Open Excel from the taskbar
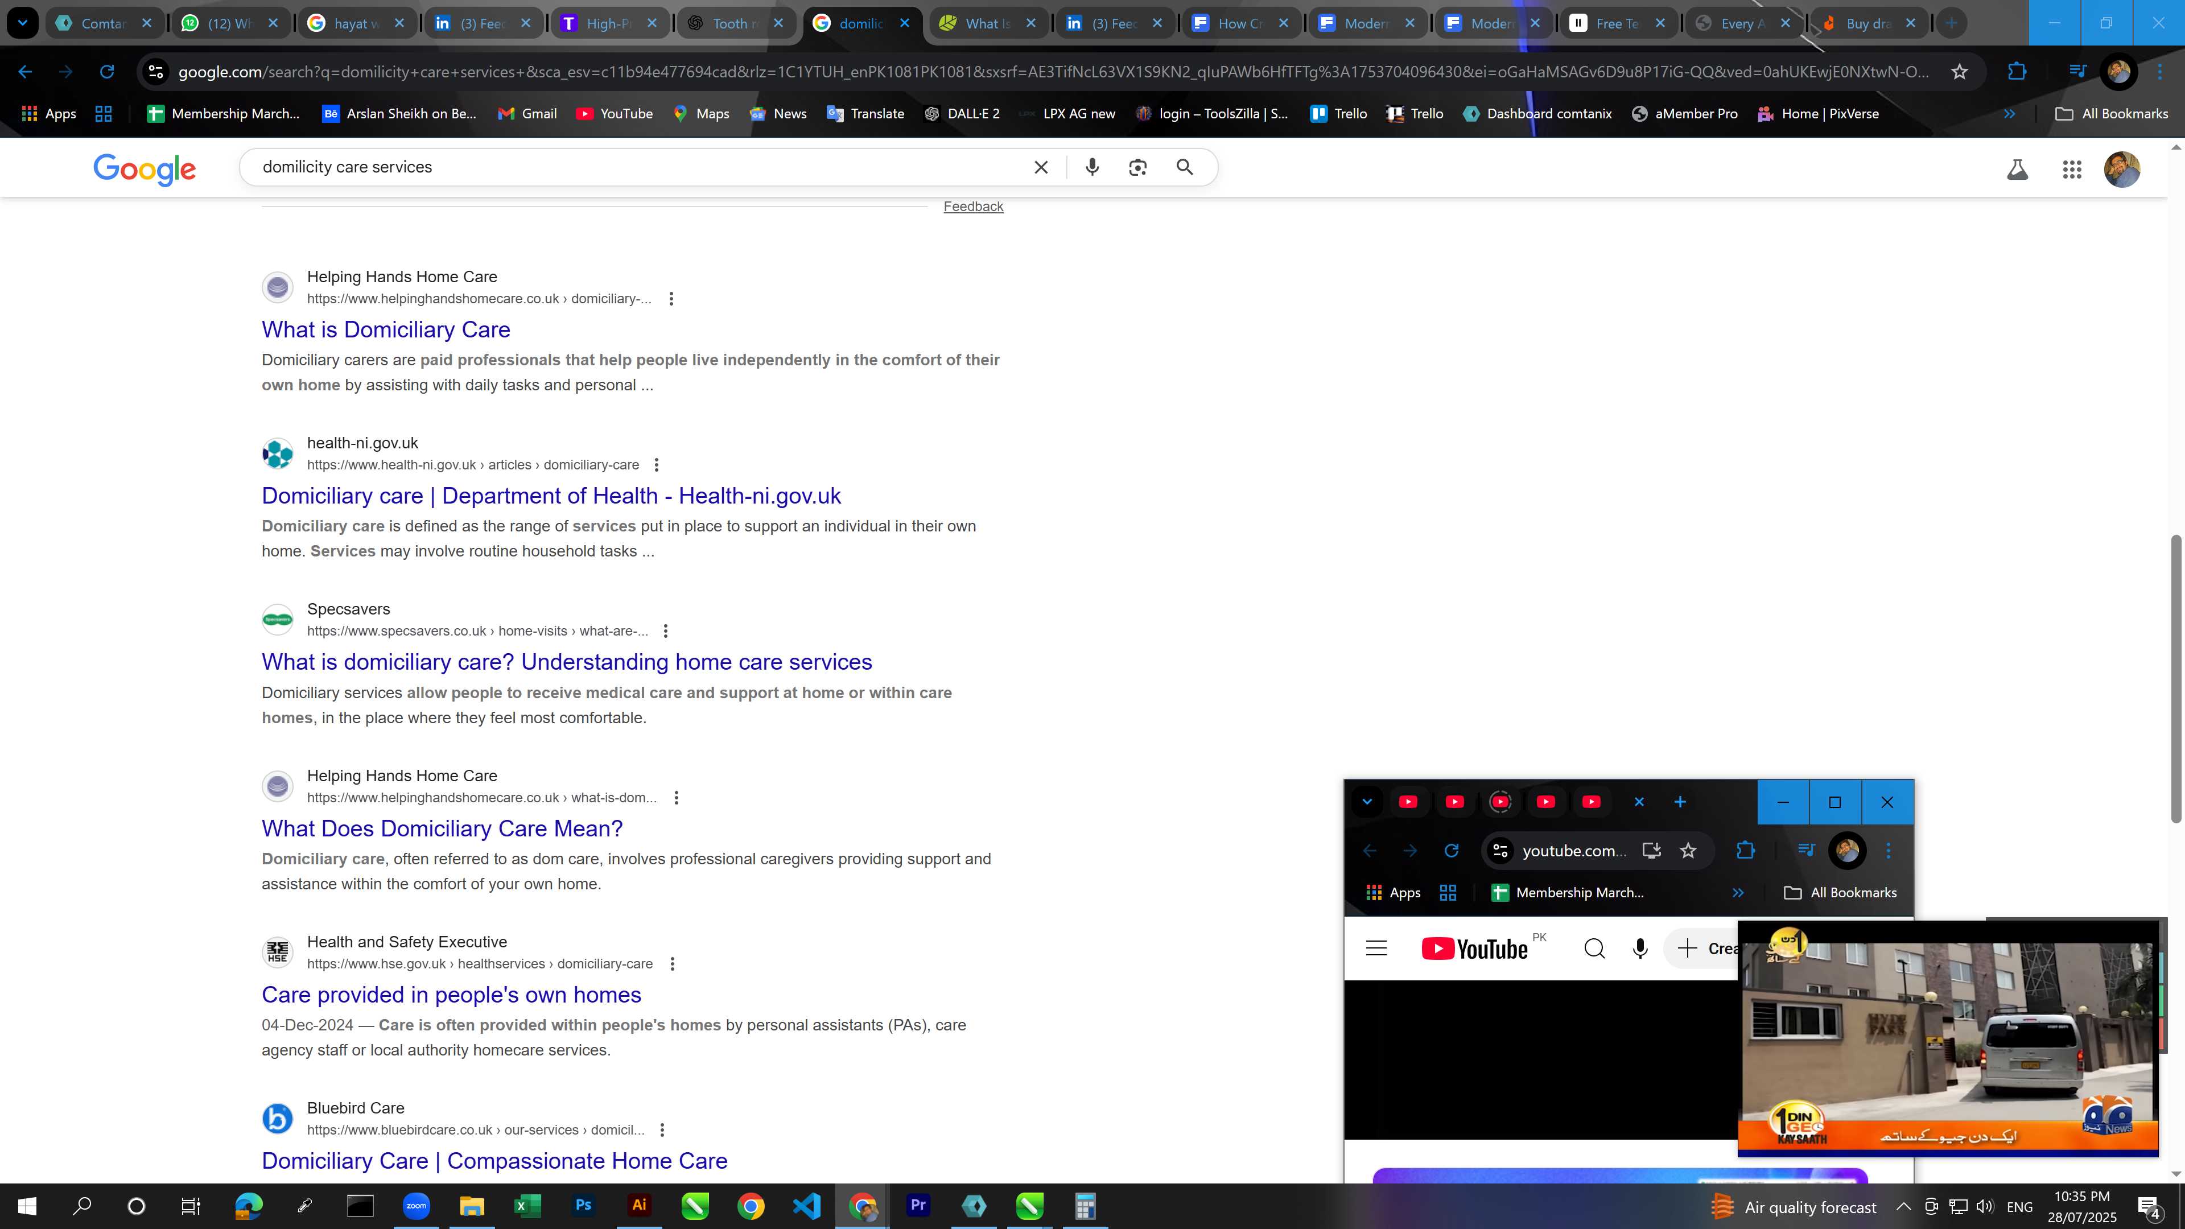This screenshot has width=2185, height=1229. coord(527,1206)
